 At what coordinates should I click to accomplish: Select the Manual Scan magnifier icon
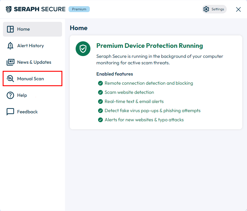click(x=10, y=79)
